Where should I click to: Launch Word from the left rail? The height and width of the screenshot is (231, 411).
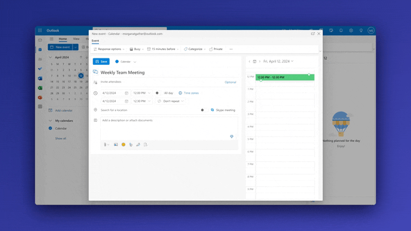[40, 78]
